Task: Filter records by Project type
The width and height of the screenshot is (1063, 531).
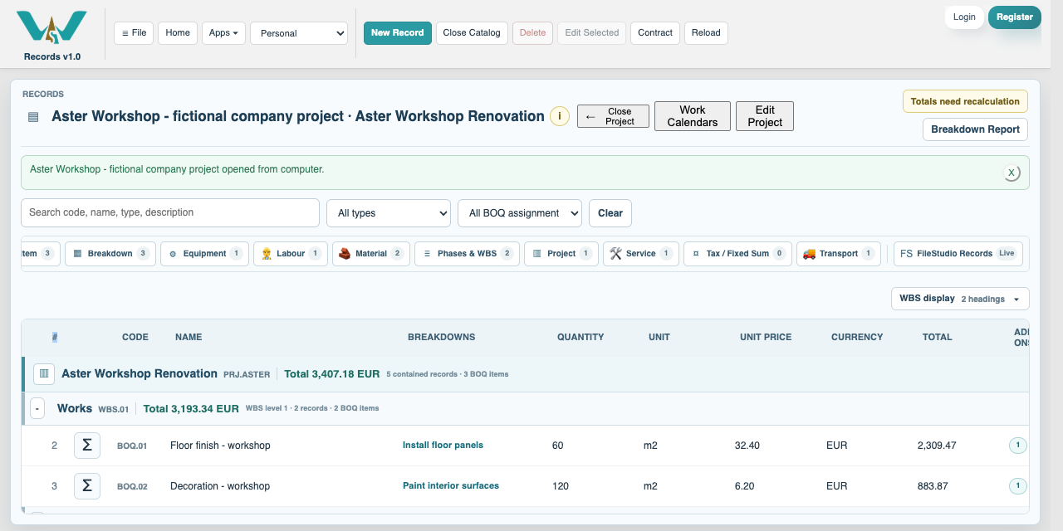Action: [561, 254]
